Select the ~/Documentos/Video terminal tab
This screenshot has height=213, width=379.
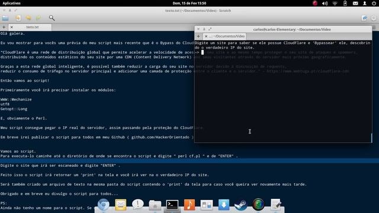pyautogui.click(x=224, y=36)
